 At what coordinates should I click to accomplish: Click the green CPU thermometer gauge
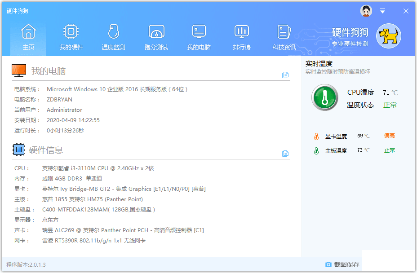pyautogui.click(x=325, y=97)
